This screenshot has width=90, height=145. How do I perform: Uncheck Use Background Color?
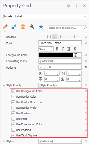[x=13, y=91]
